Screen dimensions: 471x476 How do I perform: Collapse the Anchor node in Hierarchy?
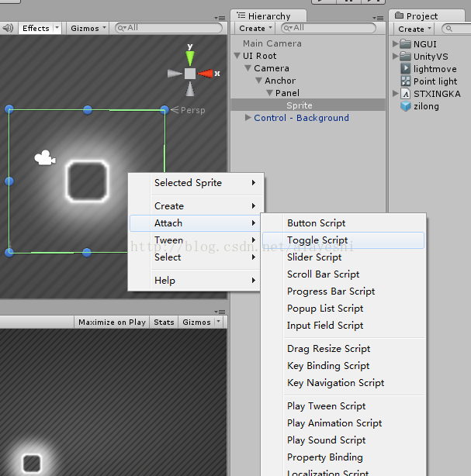259,81
